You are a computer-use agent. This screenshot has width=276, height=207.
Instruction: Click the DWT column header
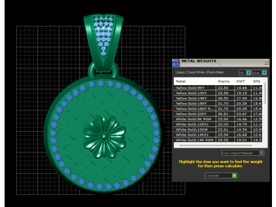(x=243, y=81)
